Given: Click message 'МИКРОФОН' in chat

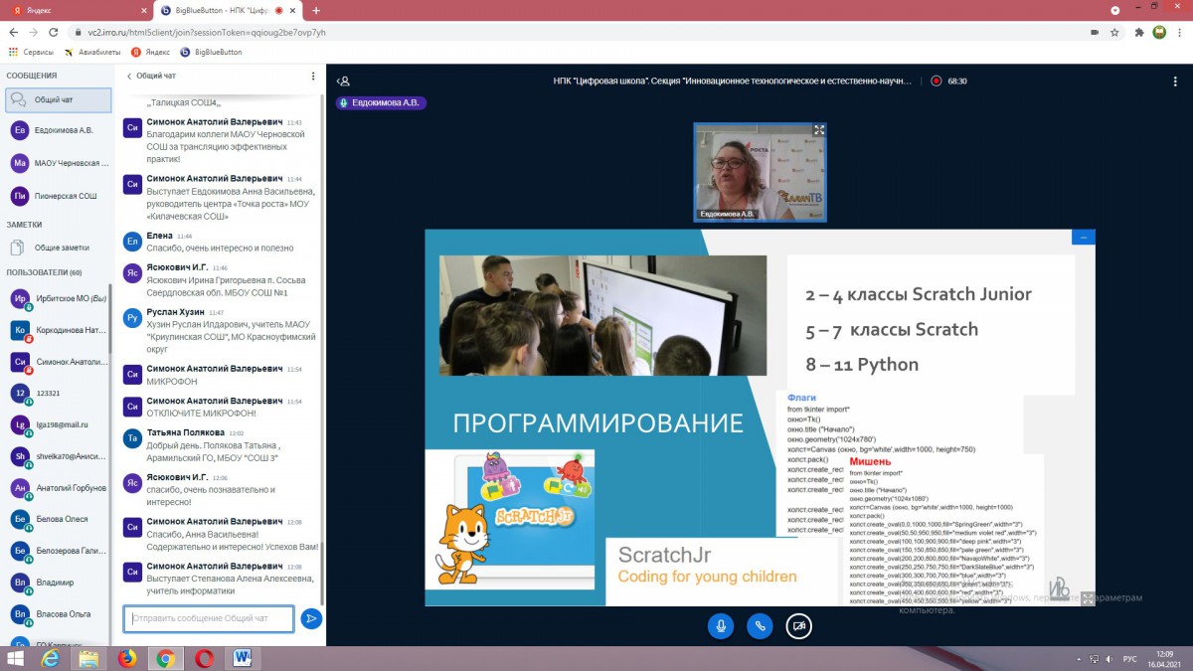Looking at the screenshot, I should tap(172, 381).
